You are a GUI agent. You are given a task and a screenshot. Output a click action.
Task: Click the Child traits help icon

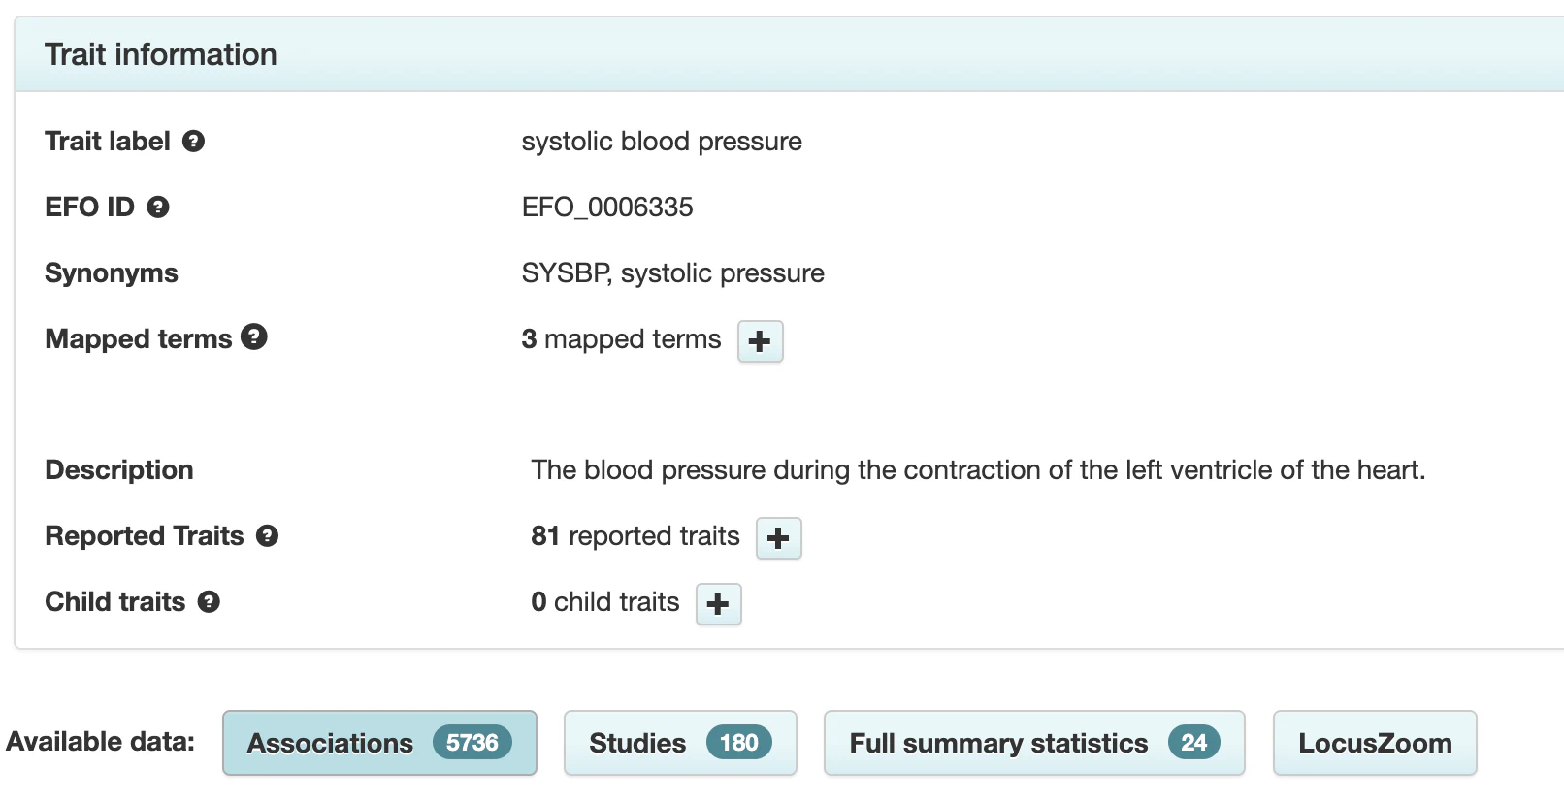(x=209, y=601)
